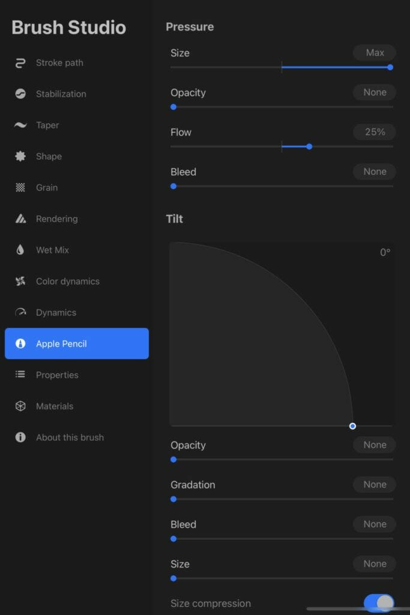This screenshot has width=410, height=615.
Task: Click the About this brush info icon
Action: click(20, 437)
